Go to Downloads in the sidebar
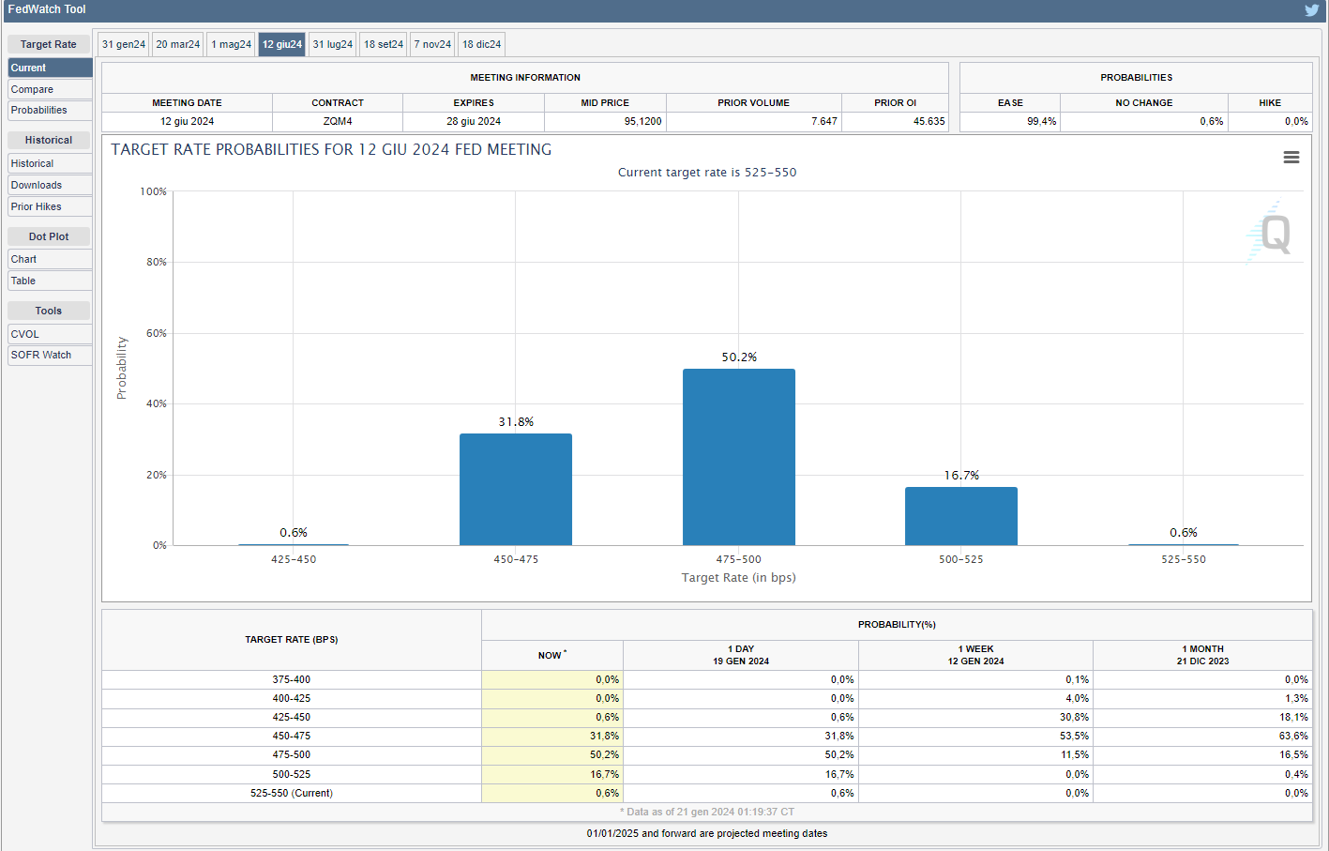 click(x=50, y=185)
